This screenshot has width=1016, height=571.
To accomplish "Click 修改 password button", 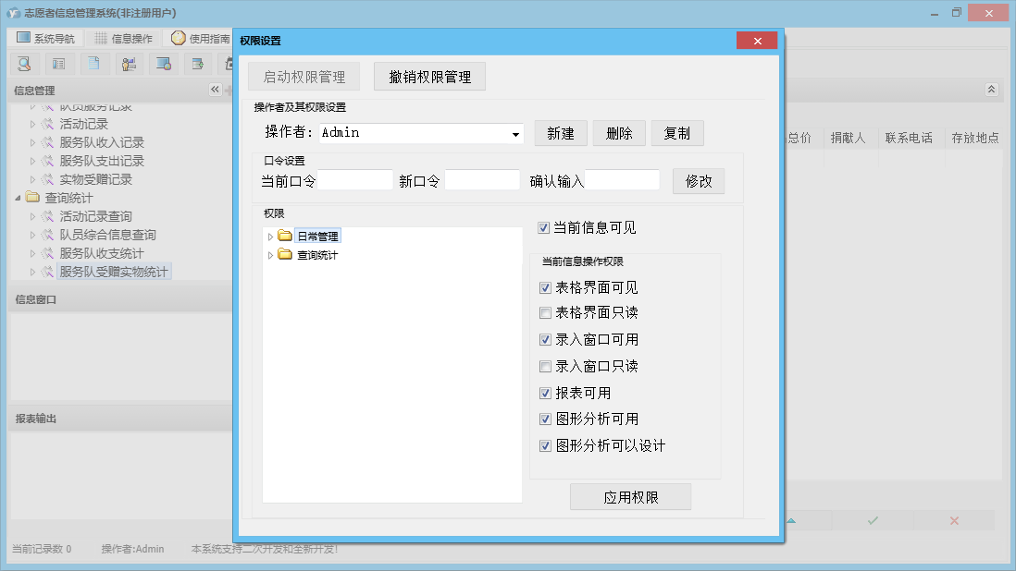I will (x=699, y=181).
